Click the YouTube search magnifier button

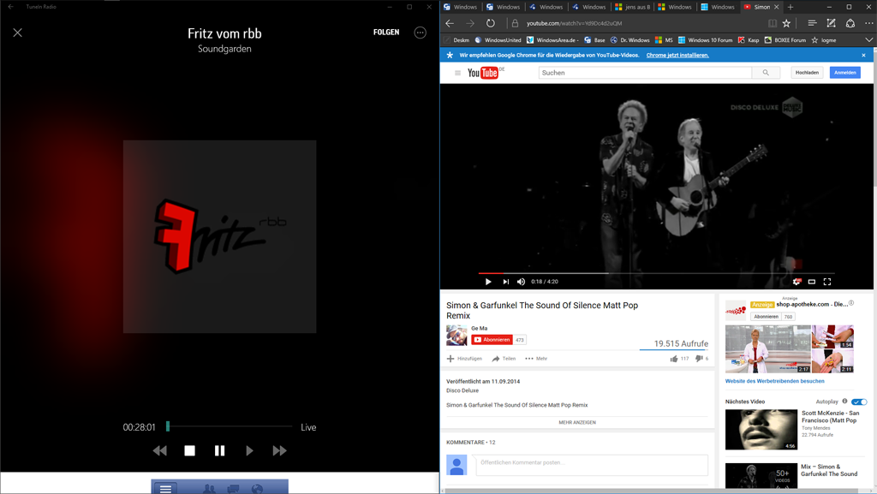(766, 73)
